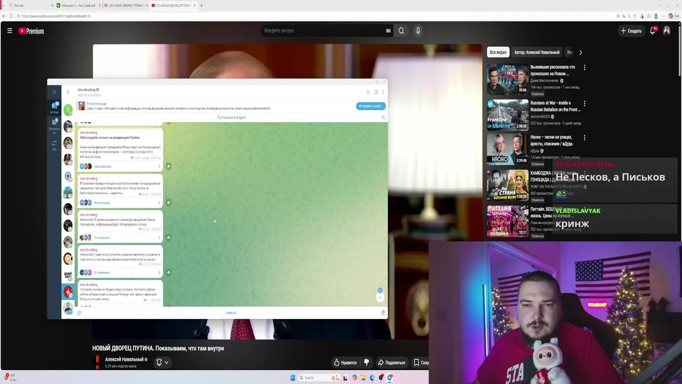Click UNMUTE at the channel bottom
Screen dimensions: 682x384
[231, 313]
